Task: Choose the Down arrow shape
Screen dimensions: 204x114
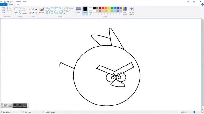Action: click(47, 13)
